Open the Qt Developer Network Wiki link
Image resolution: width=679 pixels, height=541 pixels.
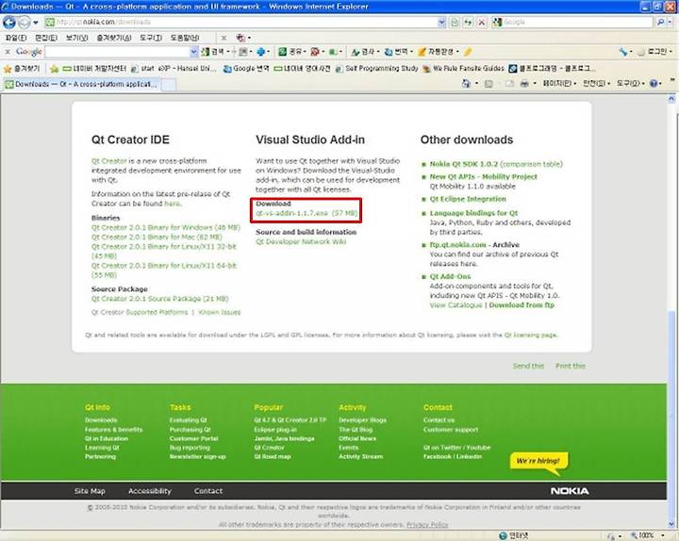(x=301, y=241)
